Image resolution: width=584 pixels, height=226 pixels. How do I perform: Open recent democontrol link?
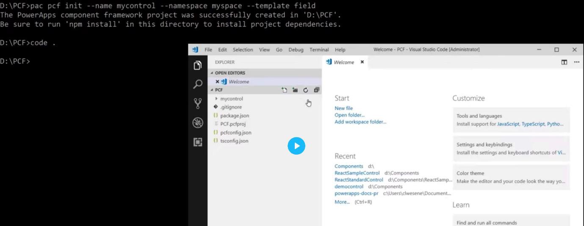pyautogui.click(x=349, y=187)
